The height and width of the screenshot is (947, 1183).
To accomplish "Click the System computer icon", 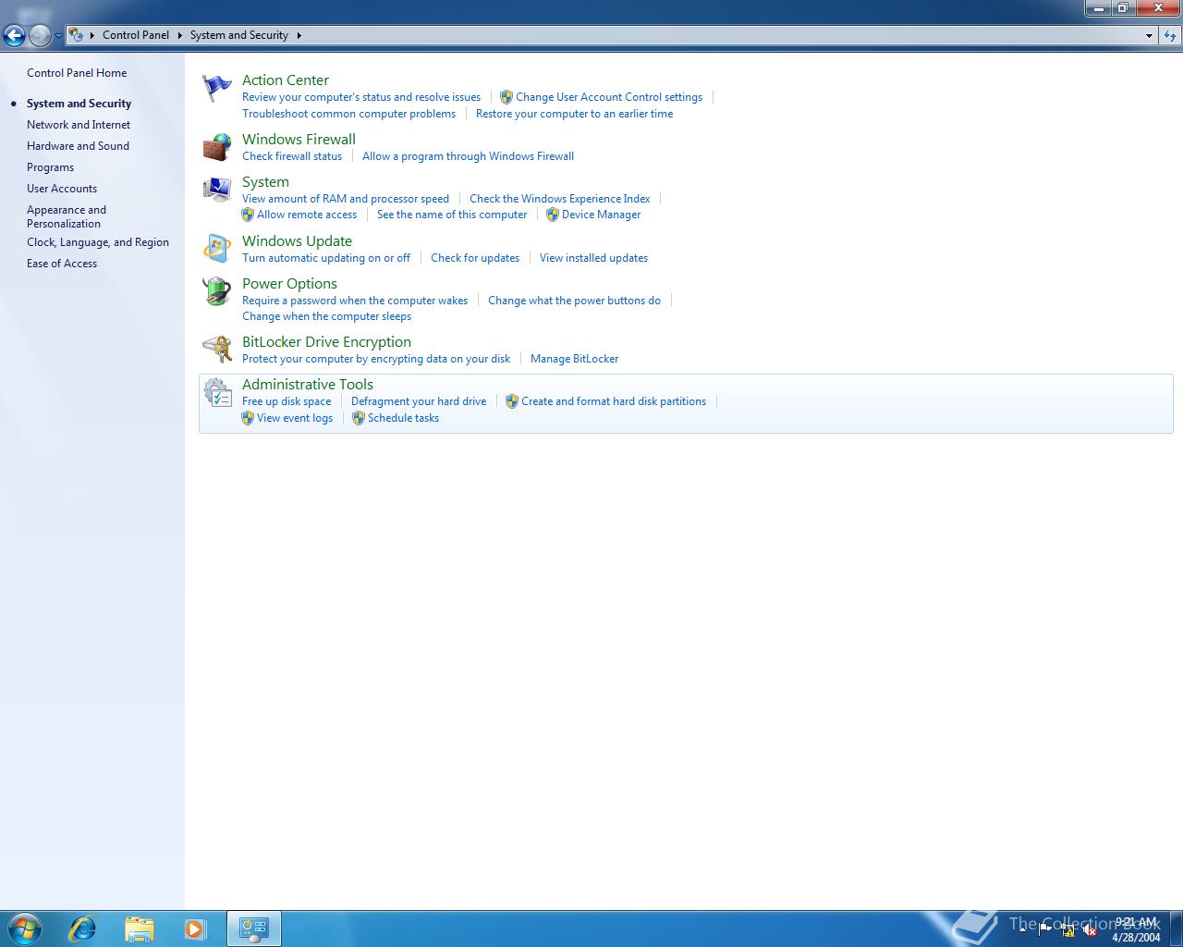I will click(x=217, y=190).
